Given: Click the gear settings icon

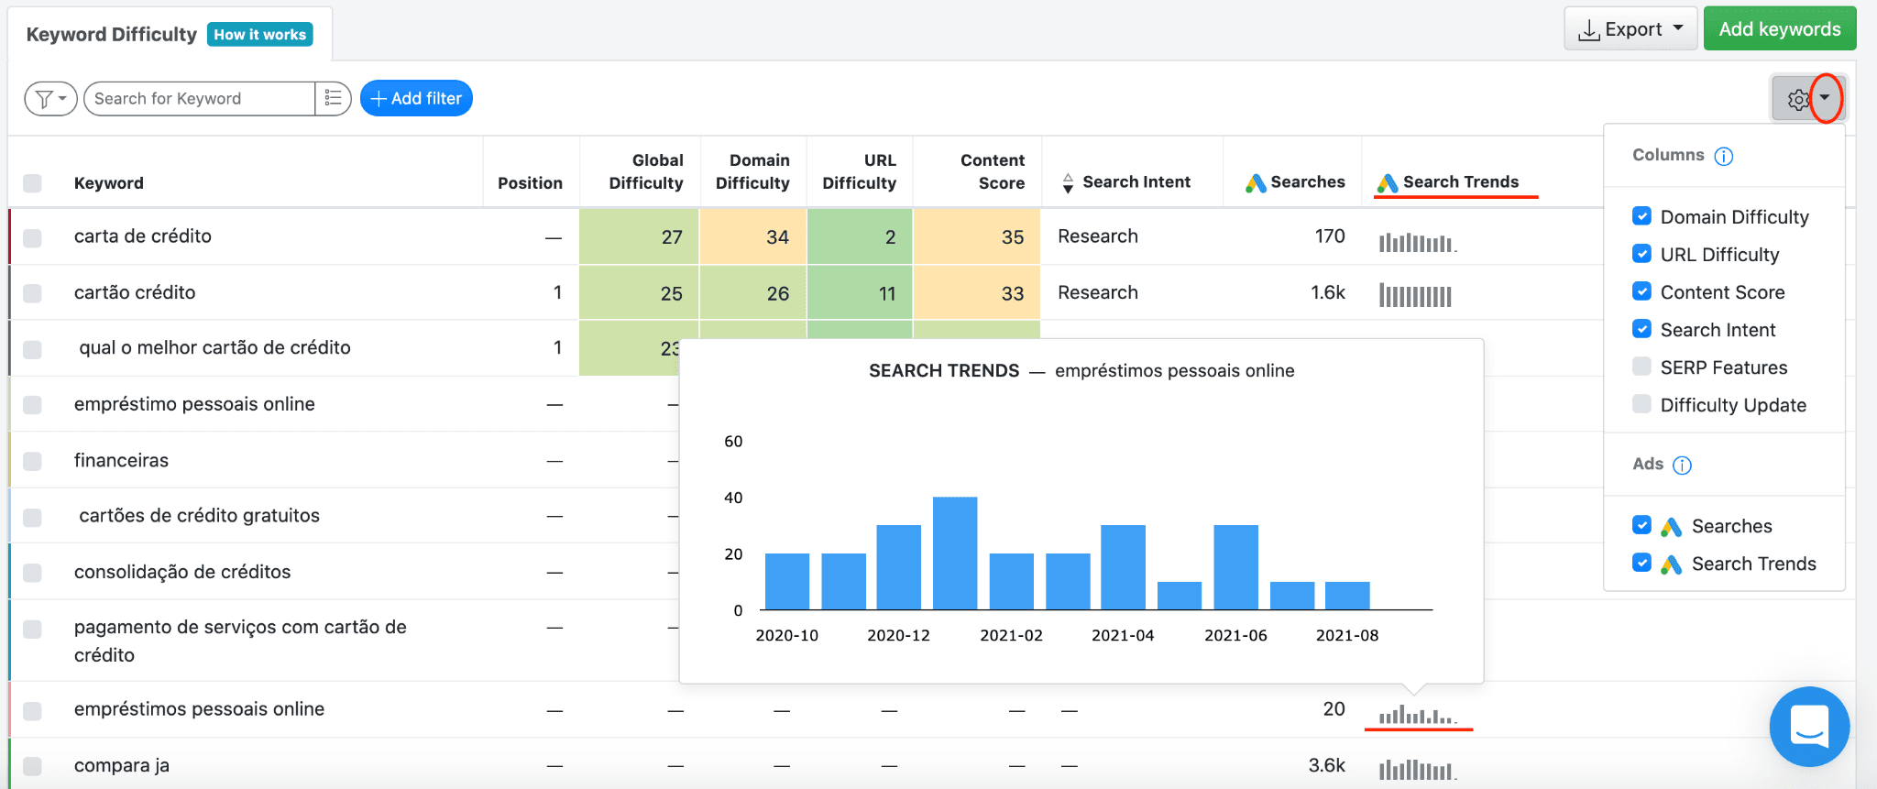Looking at the screenshot, I should pos(1797,99).
